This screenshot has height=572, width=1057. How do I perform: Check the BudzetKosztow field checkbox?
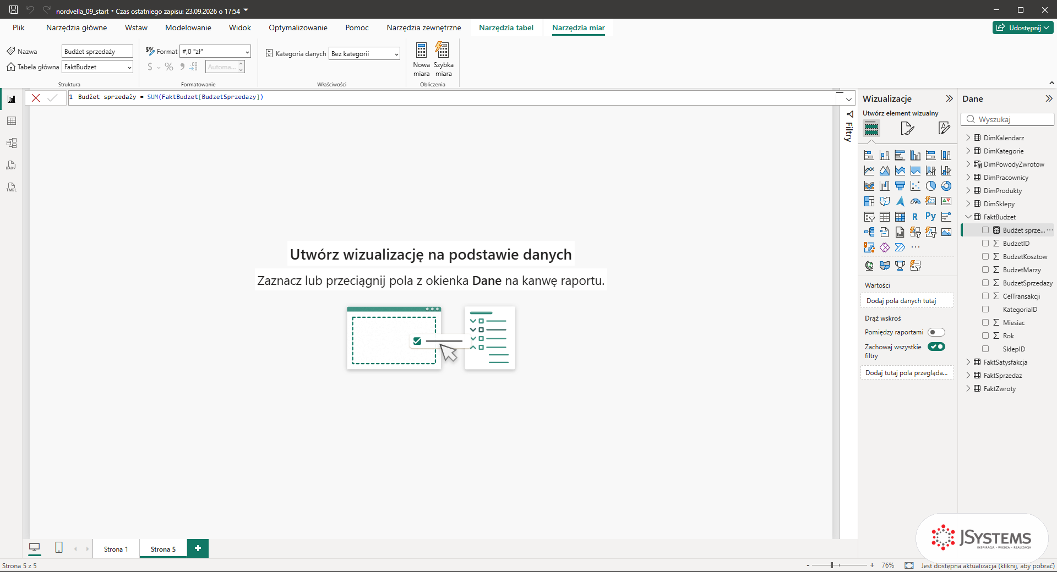985,256
